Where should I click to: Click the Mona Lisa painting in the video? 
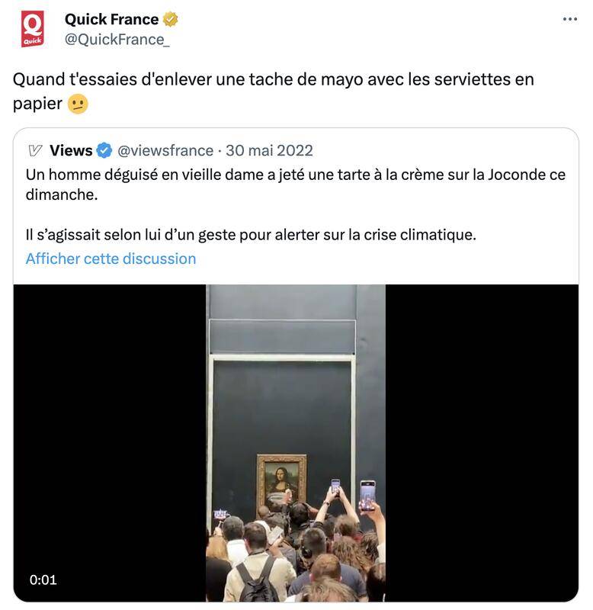(281, 481)
